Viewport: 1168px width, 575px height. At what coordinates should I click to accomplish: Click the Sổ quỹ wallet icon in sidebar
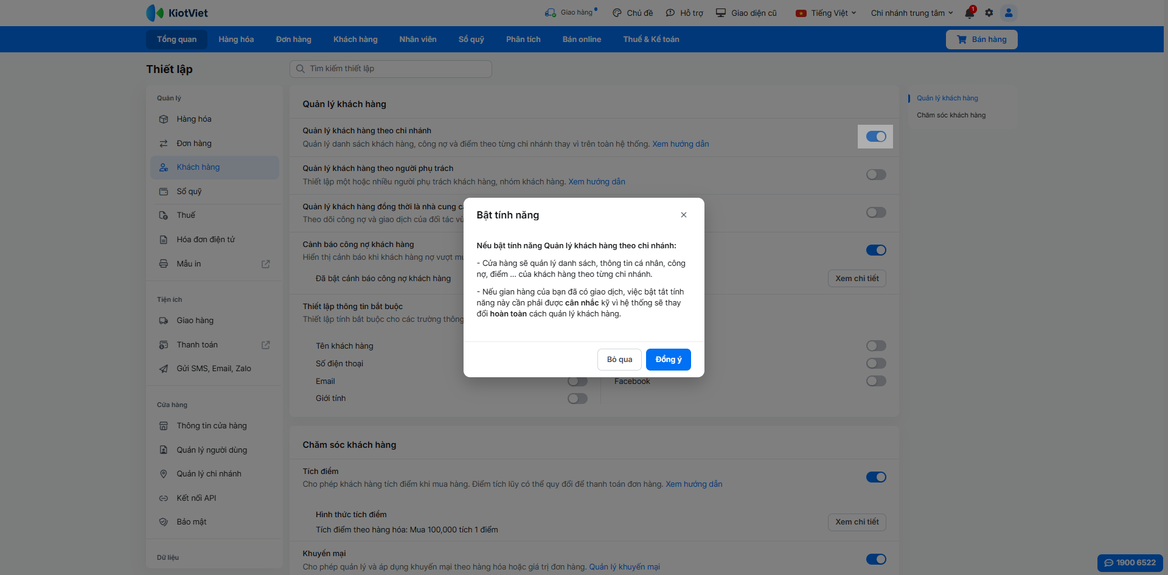pos(164,192)
